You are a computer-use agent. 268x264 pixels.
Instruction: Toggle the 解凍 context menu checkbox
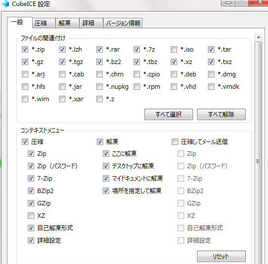tap(100, 141)
